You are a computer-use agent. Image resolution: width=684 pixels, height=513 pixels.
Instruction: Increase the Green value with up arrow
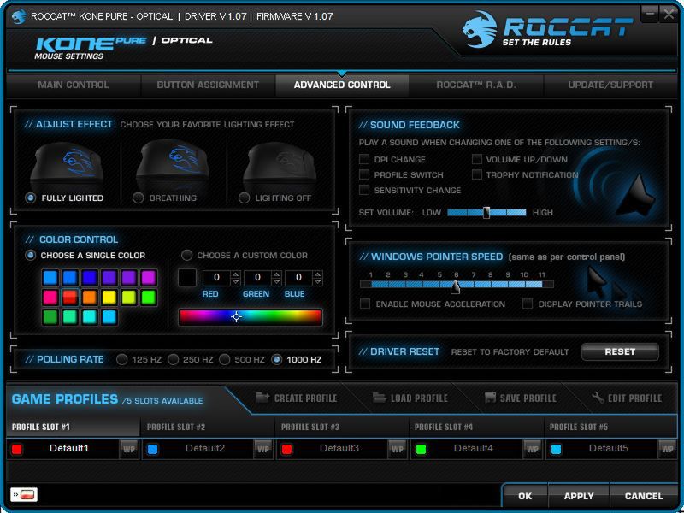(276, 274)
